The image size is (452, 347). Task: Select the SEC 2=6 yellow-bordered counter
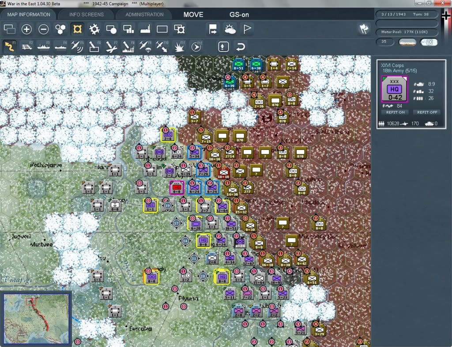point(168,135)
